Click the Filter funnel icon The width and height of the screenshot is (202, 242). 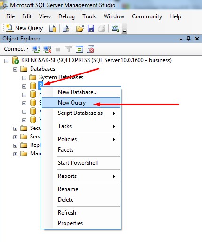coord(69,49)
